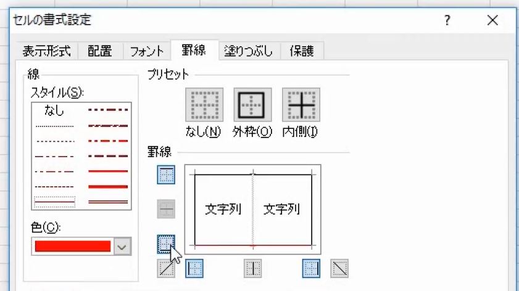
Task: Open the 色(C) color dropdown arrow
Action: pyautogui.click(x=122, y=247)
